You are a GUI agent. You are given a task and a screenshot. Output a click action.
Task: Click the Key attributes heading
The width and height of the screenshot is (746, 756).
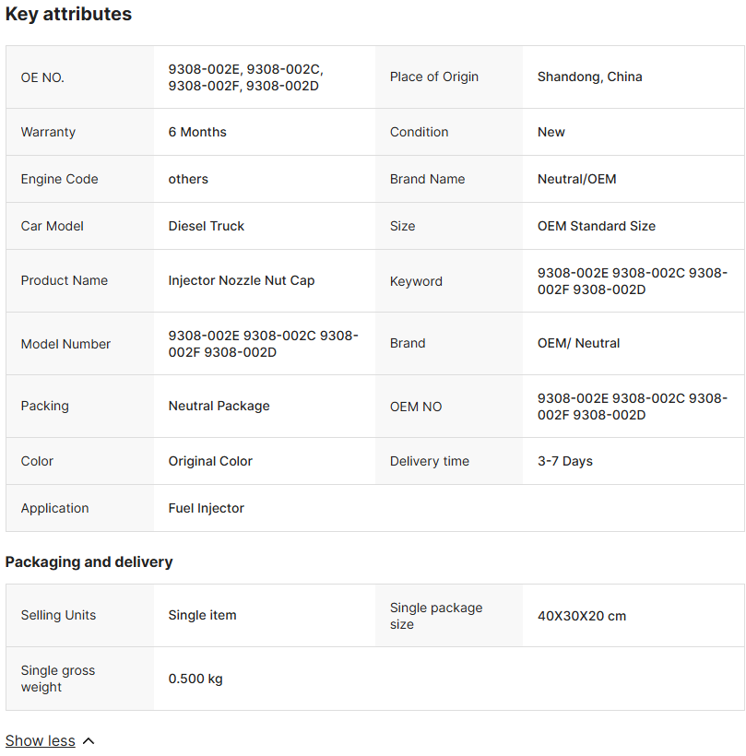[68, 15]
